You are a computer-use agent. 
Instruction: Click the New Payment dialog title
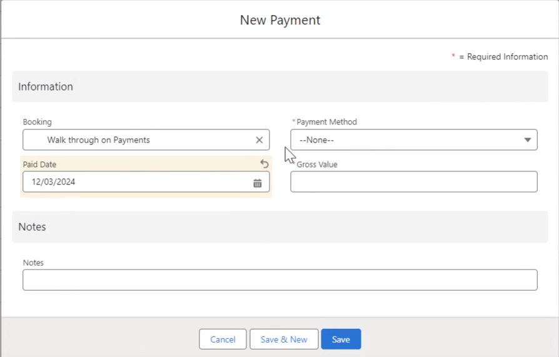pyautogui.click(x=280, y=20)
